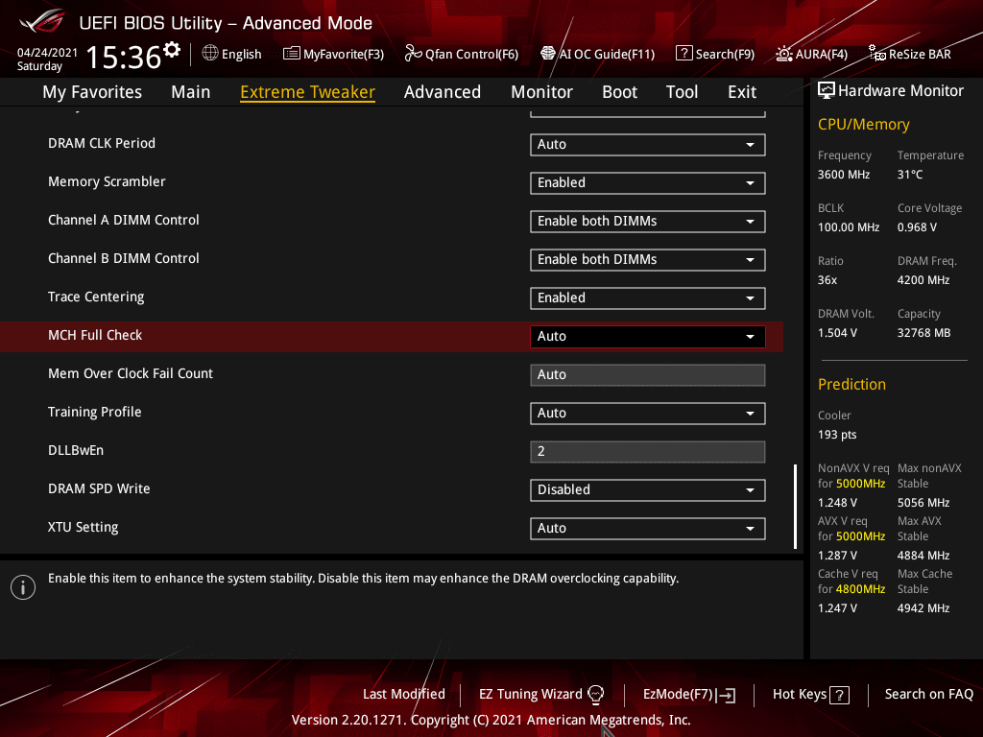Open Monitor tab

pyautogui.click(x=541, y=92)
